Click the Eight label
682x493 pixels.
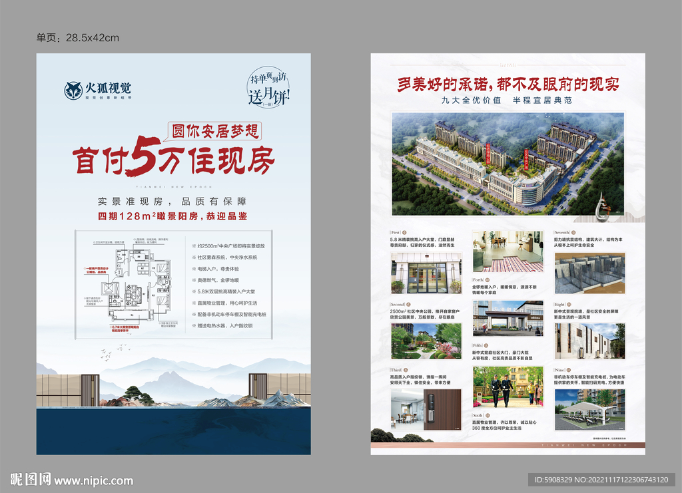pyautogui.click(x=559, y=305)
